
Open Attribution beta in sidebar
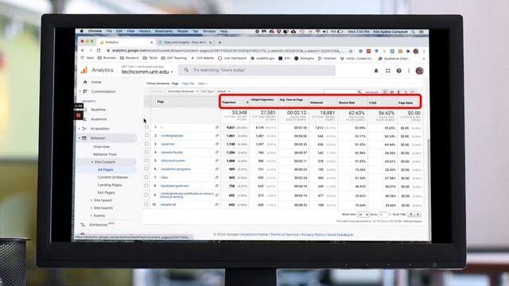coord(98,224)
